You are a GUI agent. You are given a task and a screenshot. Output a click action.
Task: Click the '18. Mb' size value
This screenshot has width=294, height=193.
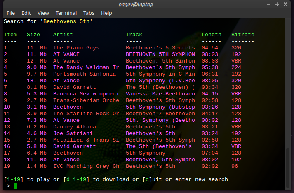click(37, 81)
